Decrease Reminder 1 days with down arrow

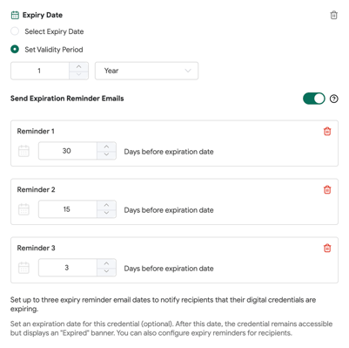click(106, 155)
